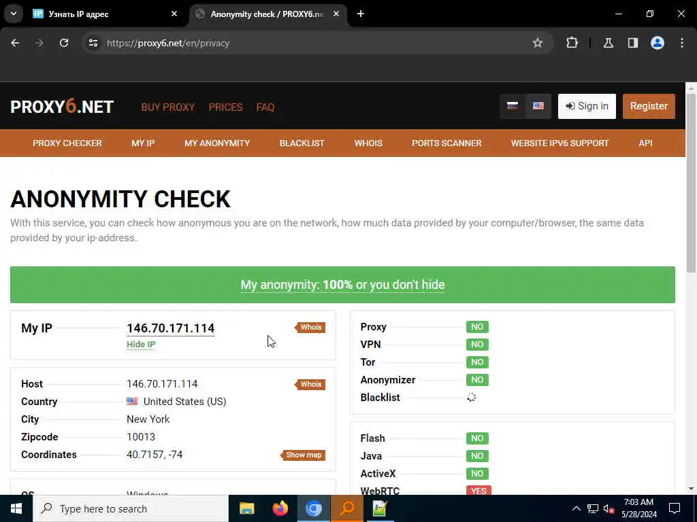Open a new browser tab
Viewport: 697px width, 522px height.
[361, 14]
